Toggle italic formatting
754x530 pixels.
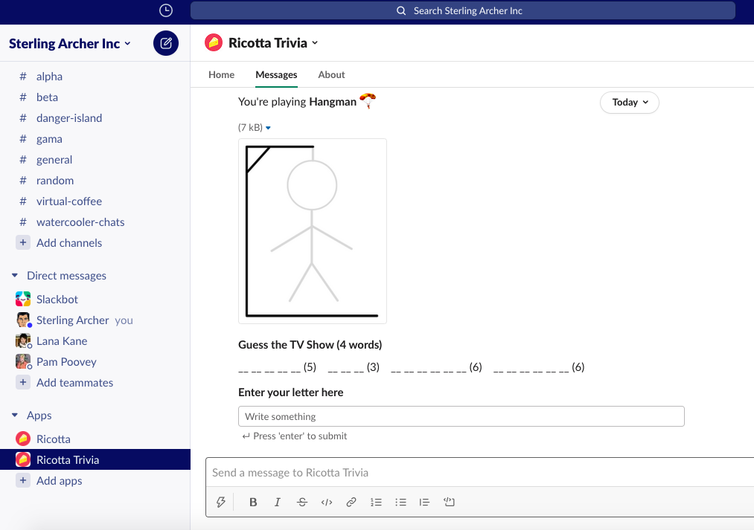click(278, 502)
